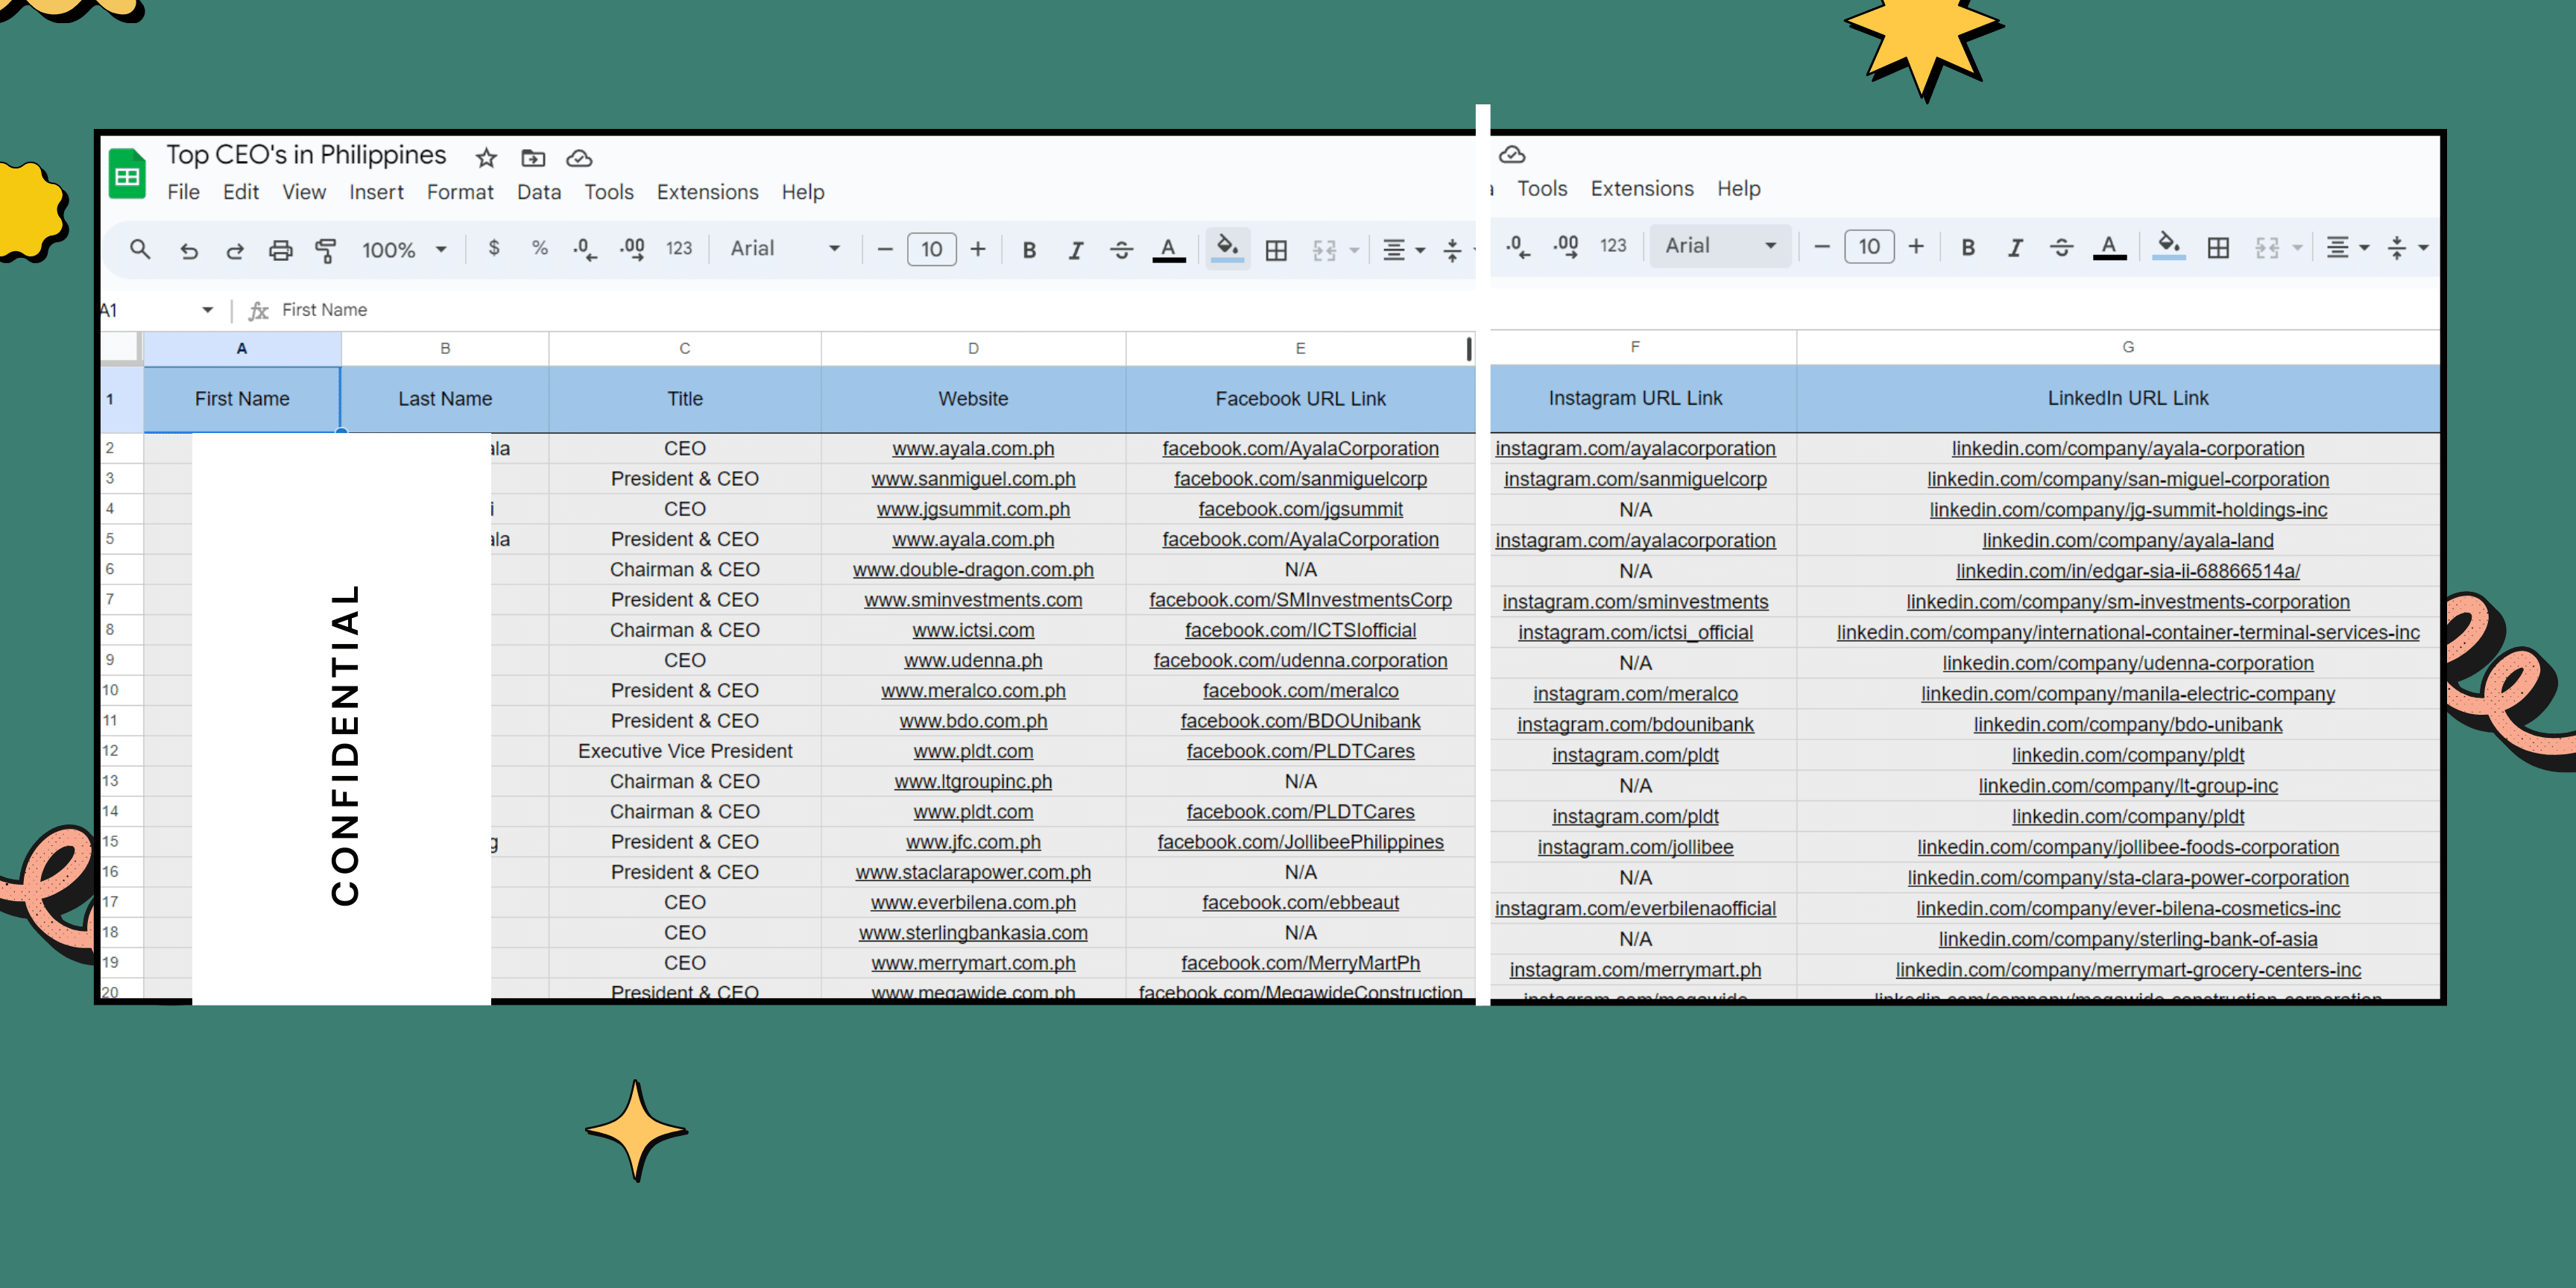
Task: Open fill color paint bucket in left toolbar
Action: (x=1227, y=247)
